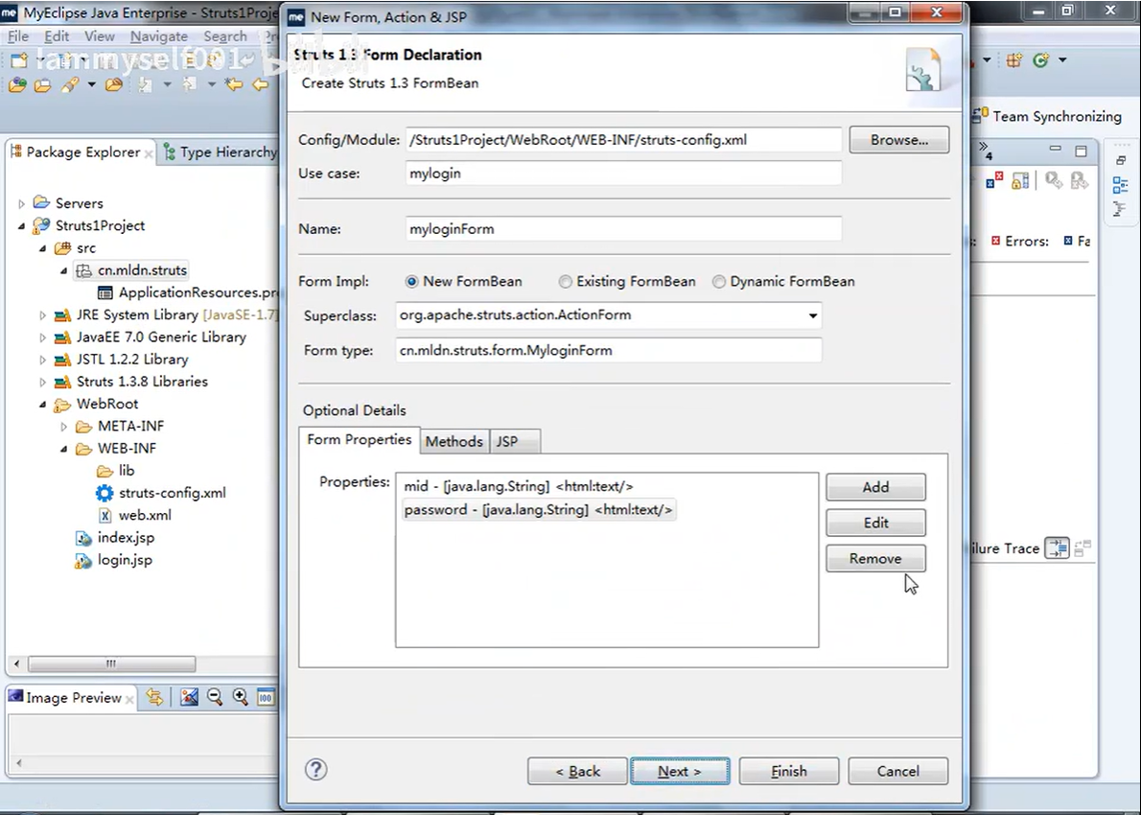Click Zoom Out in Image Preview
This screenshot has width=1141, height=815.
(215, 697)
